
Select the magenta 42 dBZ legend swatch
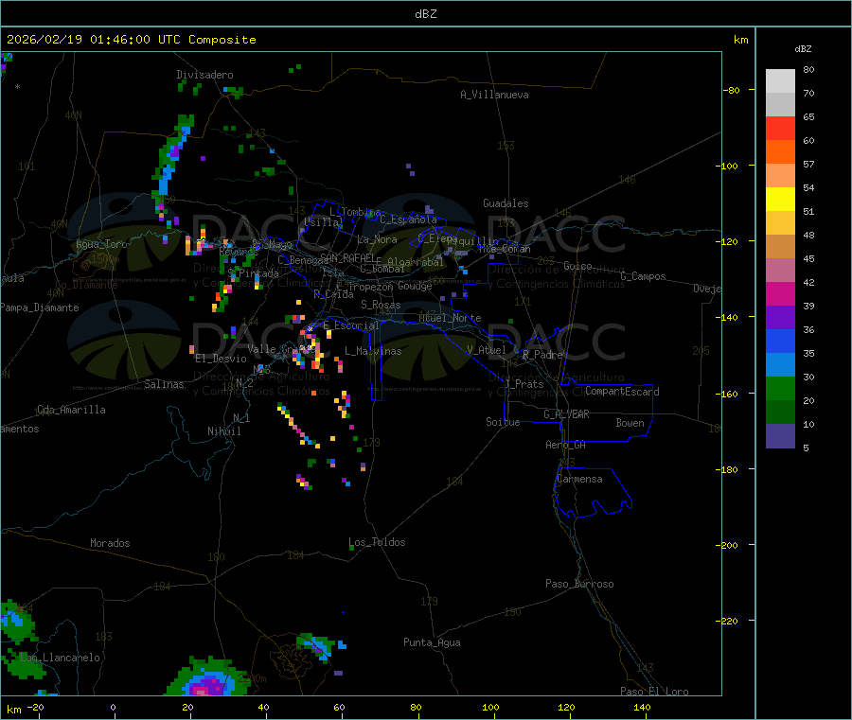click(780, 293)
